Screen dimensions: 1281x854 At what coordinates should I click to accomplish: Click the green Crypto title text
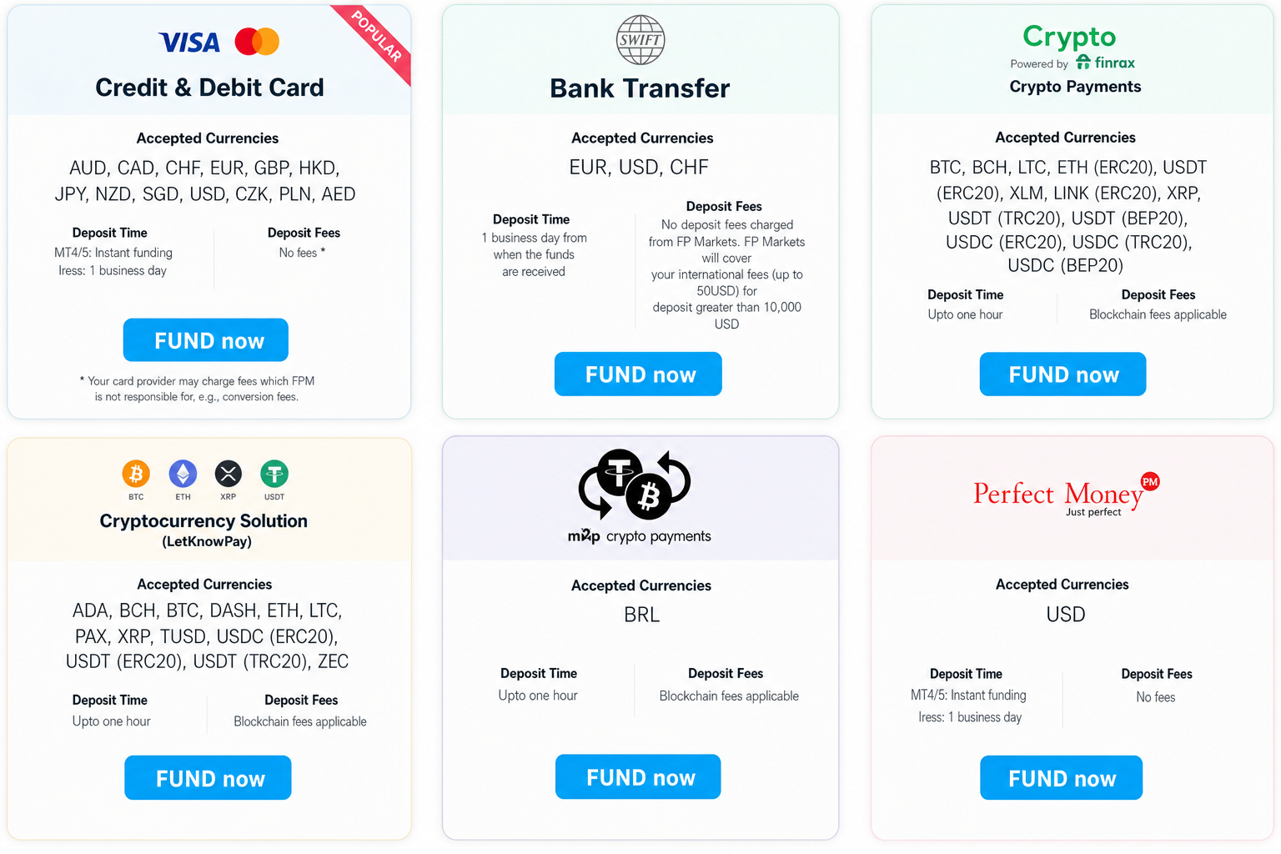pyautogui.click(x=1069, y=37)
